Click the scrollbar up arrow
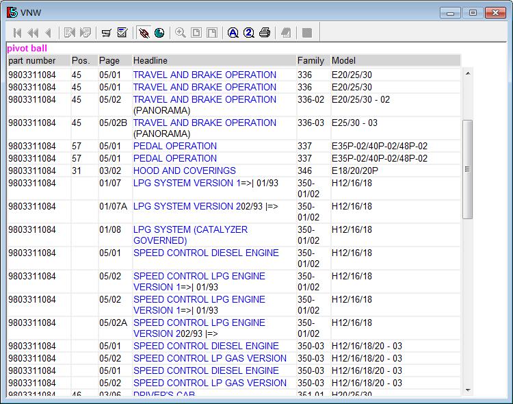The image size is (513, 404). (468, 73)
